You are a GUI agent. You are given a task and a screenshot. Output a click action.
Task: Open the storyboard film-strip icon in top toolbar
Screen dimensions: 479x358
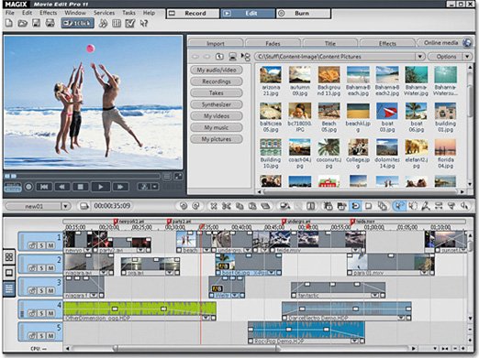click(x=117, y=23)
